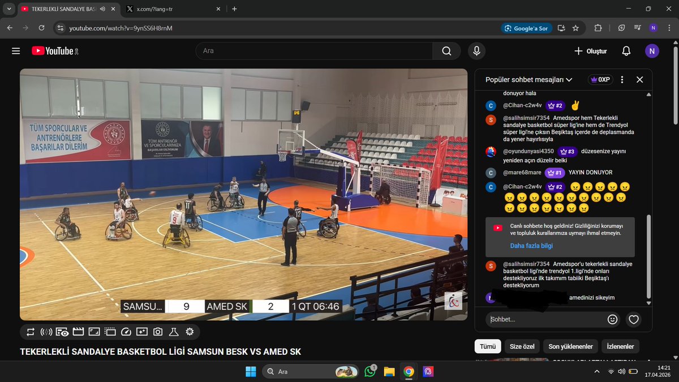Open a new browser tab

click(234, 9)
